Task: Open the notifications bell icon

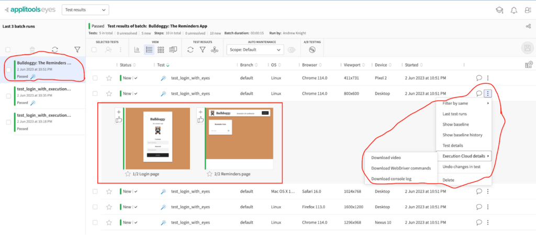Action: click(513, 10)
